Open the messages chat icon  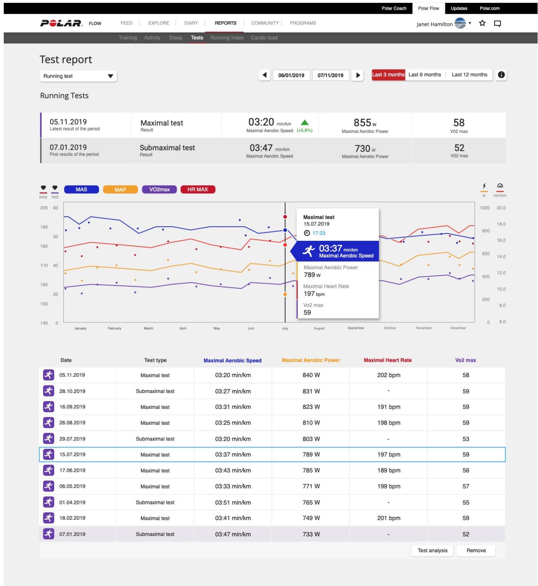497,24
